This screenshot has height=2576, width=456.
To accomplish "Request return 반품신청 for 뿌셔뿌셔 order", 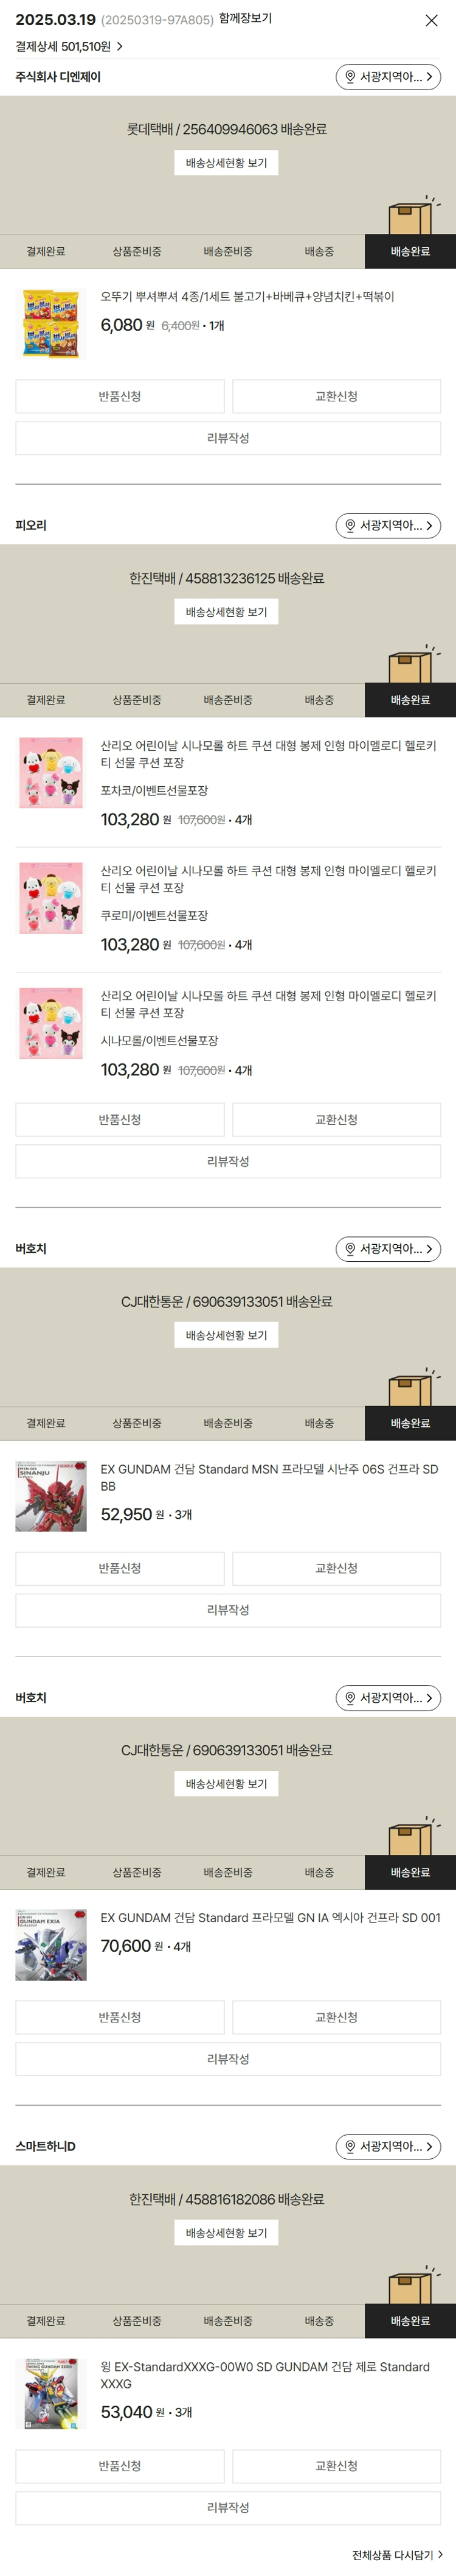I will (x=120, y=396).
